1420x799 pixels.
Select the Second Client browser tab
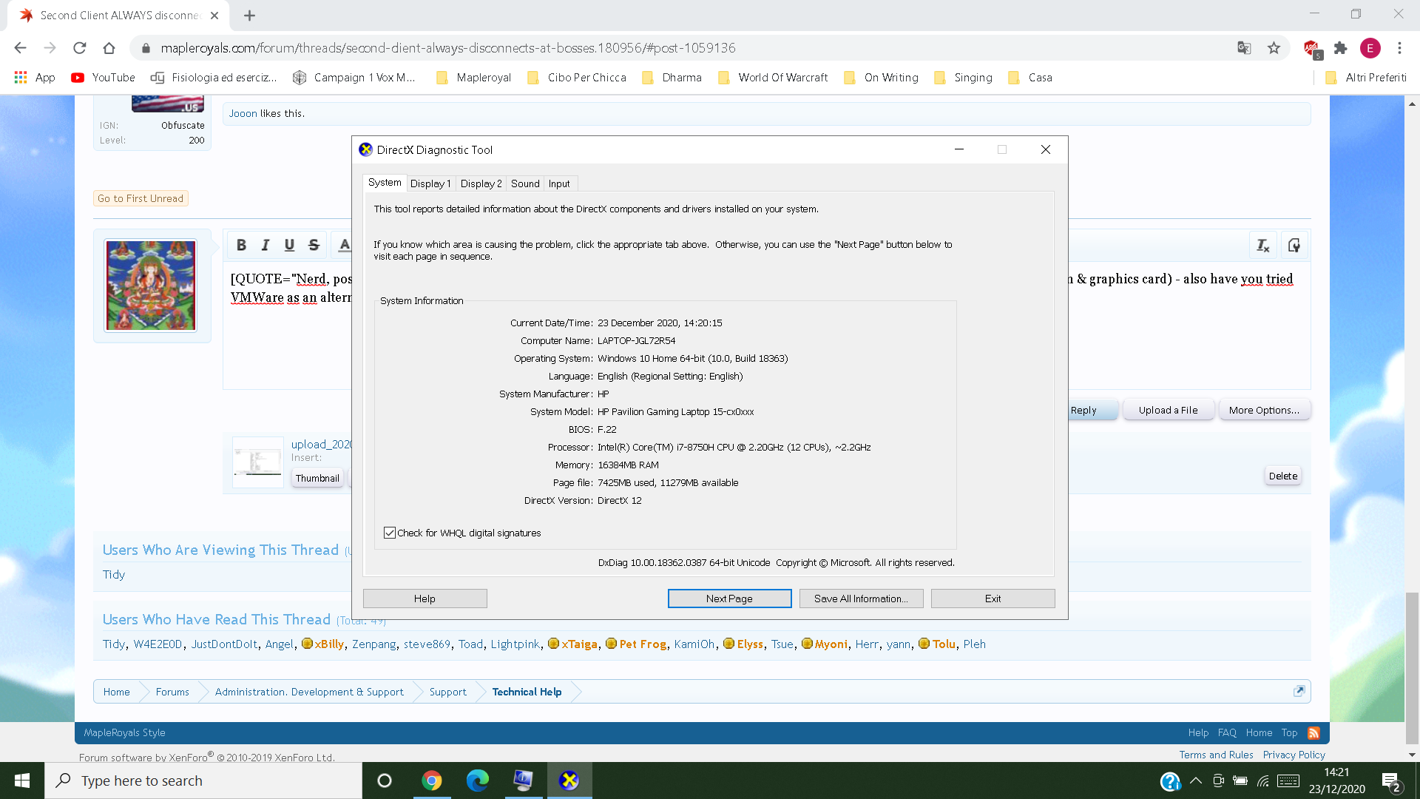[118, 16]
